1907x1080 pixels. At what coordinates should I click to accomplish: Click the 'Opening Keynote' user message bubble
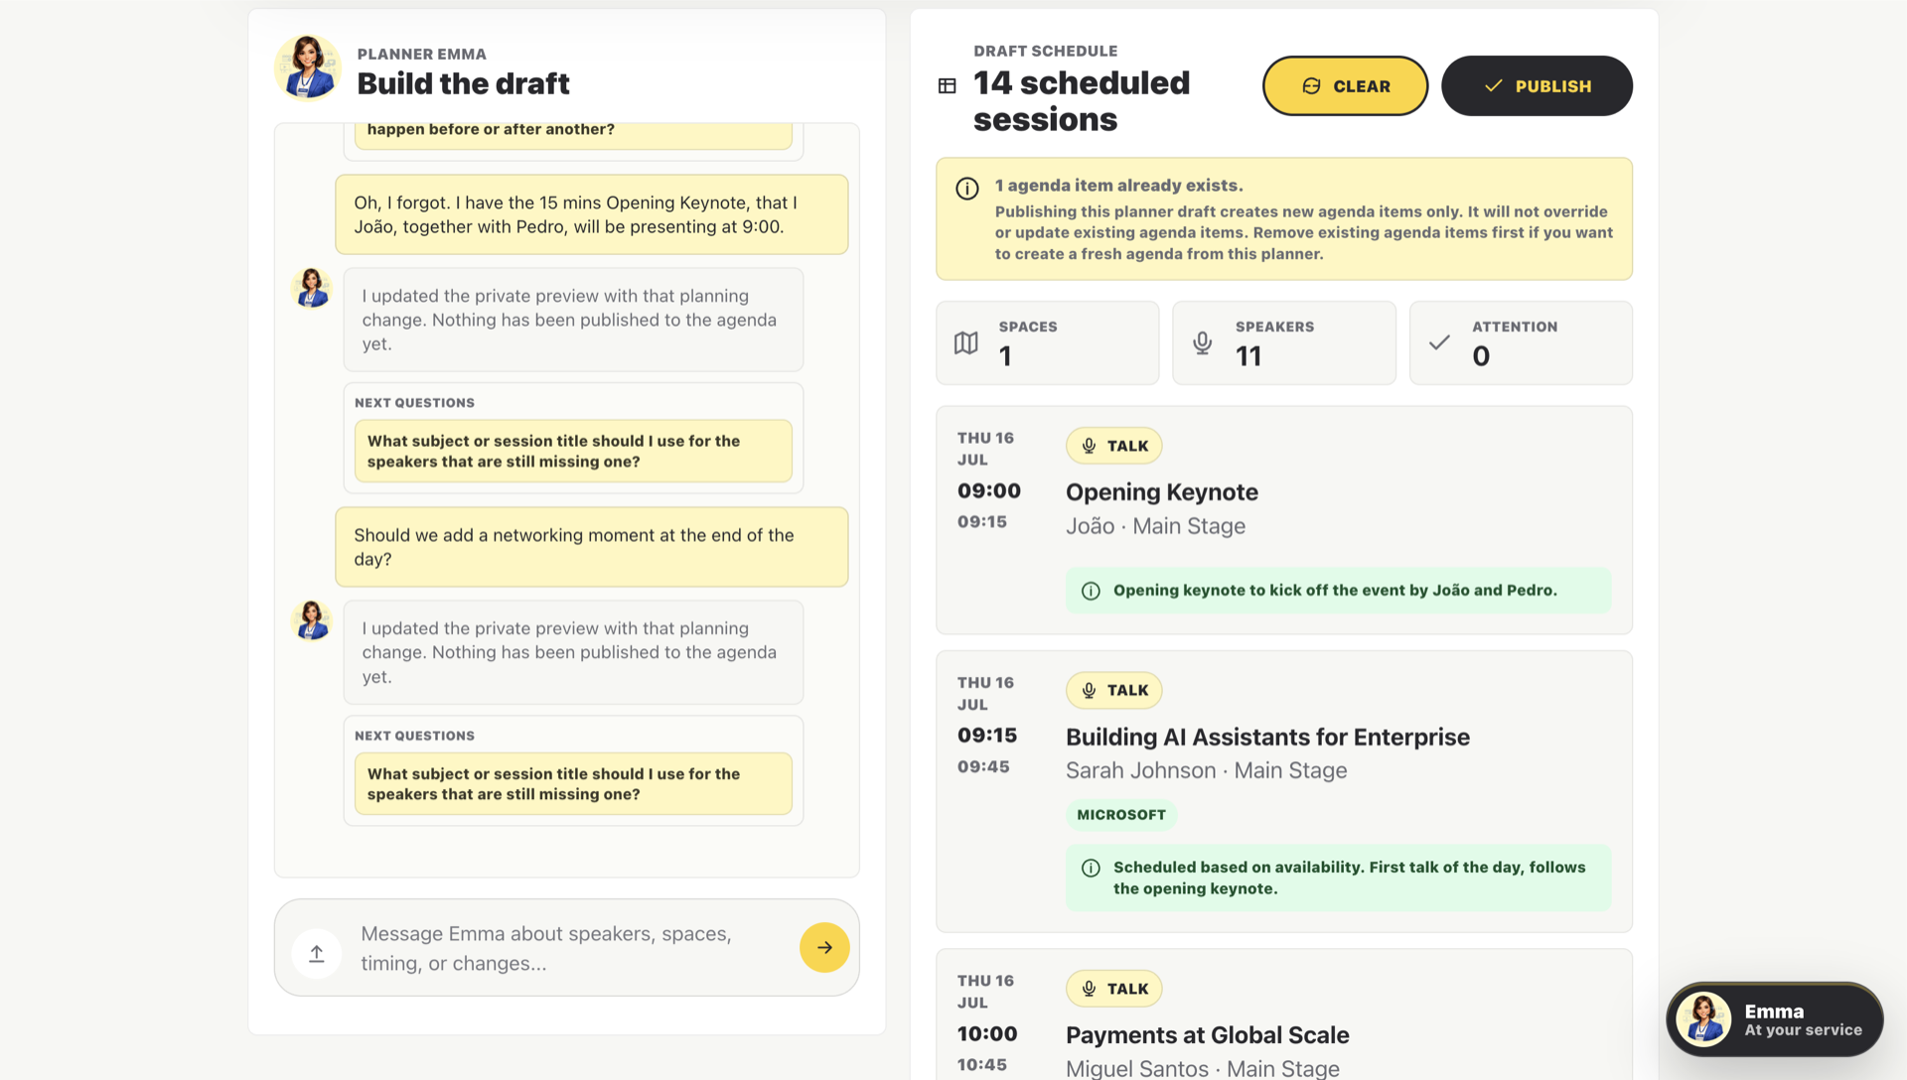[x=592, y=214]
